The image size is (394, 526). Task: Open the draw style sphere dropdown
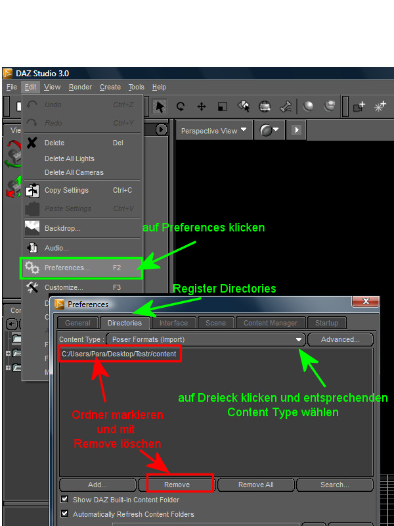(x=269, y=130)
